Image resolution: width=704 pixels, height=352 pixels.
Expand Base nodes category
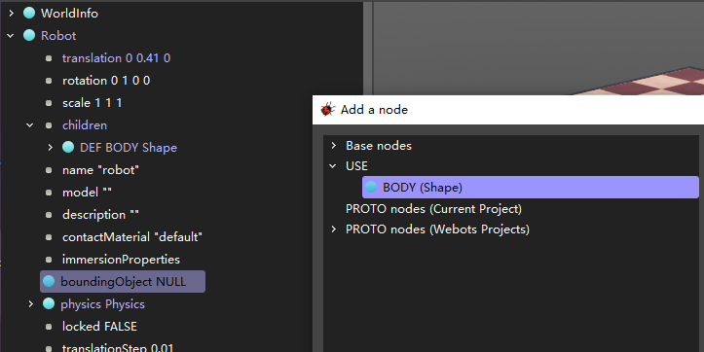(334, 146)
